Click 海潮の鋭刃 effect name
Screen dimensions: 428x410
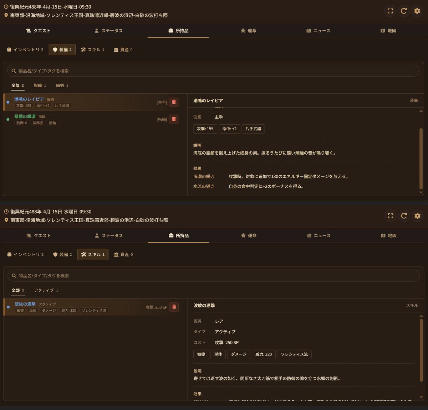click(204, 176)
